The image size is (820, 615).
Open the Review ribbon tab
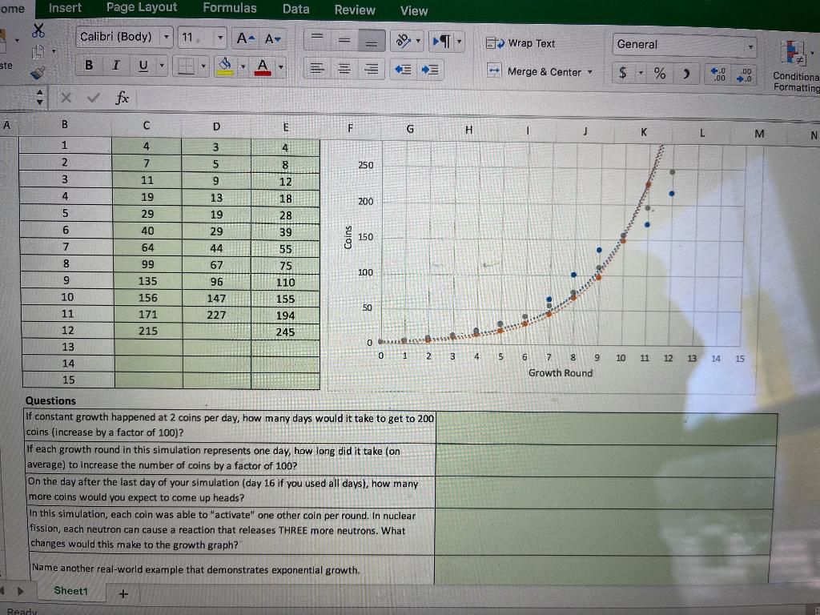pos(355,10)
